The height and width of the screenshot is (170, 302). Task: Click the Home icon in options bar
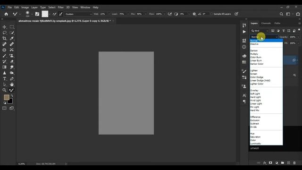(6, 14)
